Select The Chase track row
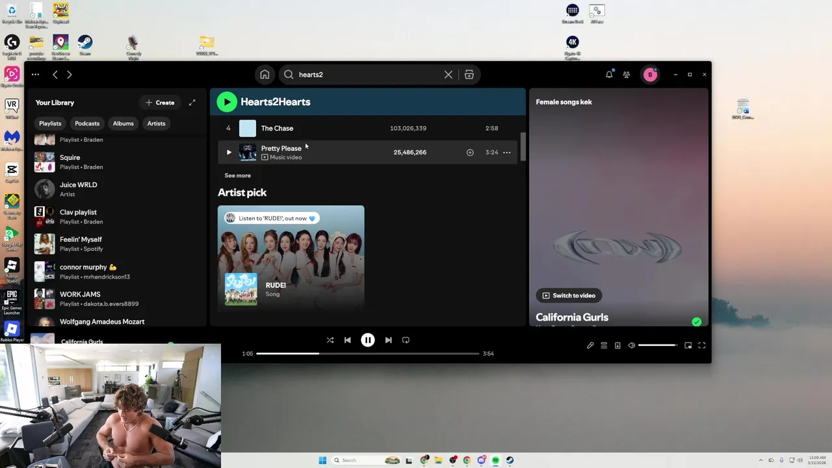The height and width of the screenshot is (468, 832). pos(368,128)
